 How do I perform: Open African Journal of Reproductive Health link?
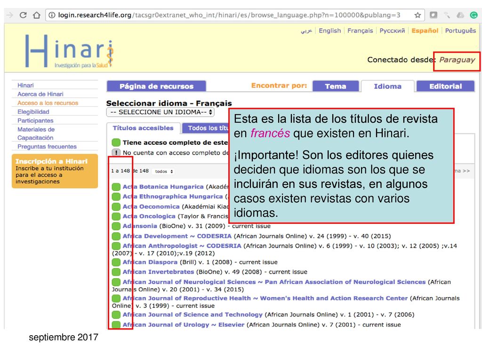265,298
